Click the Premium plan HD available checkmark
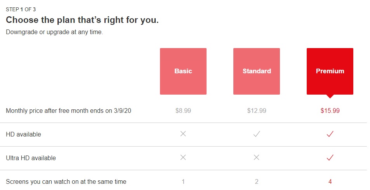Screen dimensions: 370x190 (330, 134)
